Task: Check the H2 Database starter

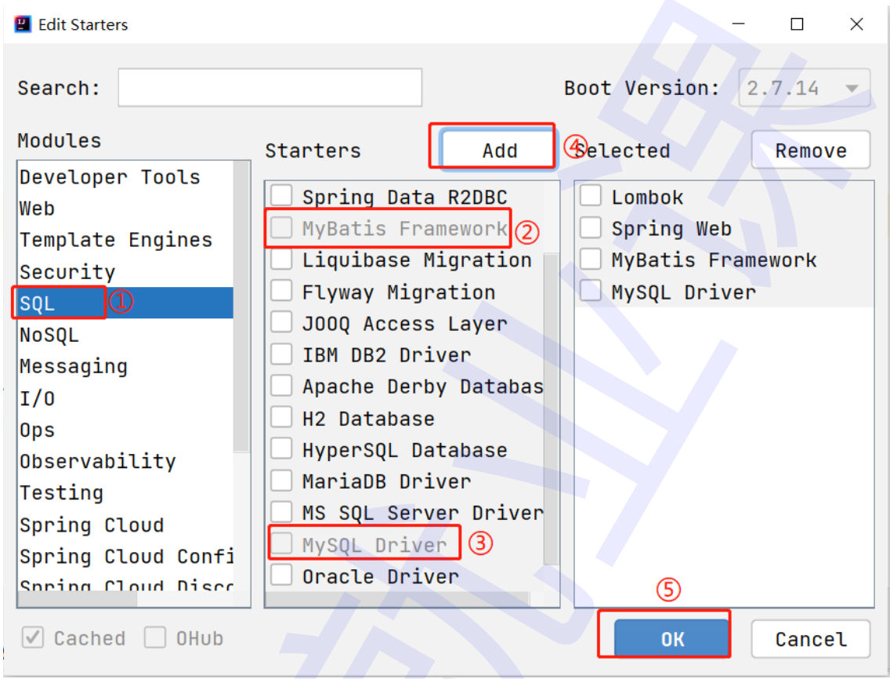Action: click(x=281, y=418)
